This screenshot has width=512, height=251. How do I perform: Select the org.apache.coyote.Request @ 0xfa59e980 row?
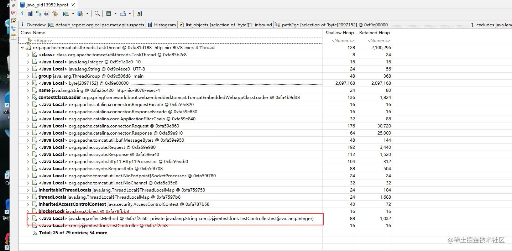(205, 147)
